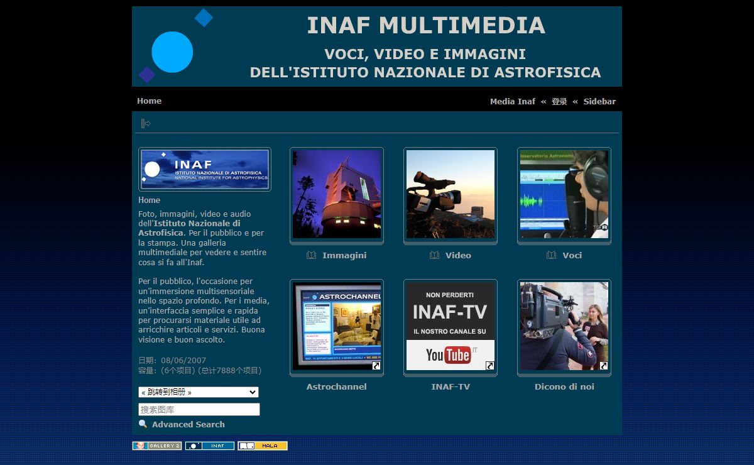
Task: Click the INAF MULTIMEDIA header title
Action: (x=426, y=25)
